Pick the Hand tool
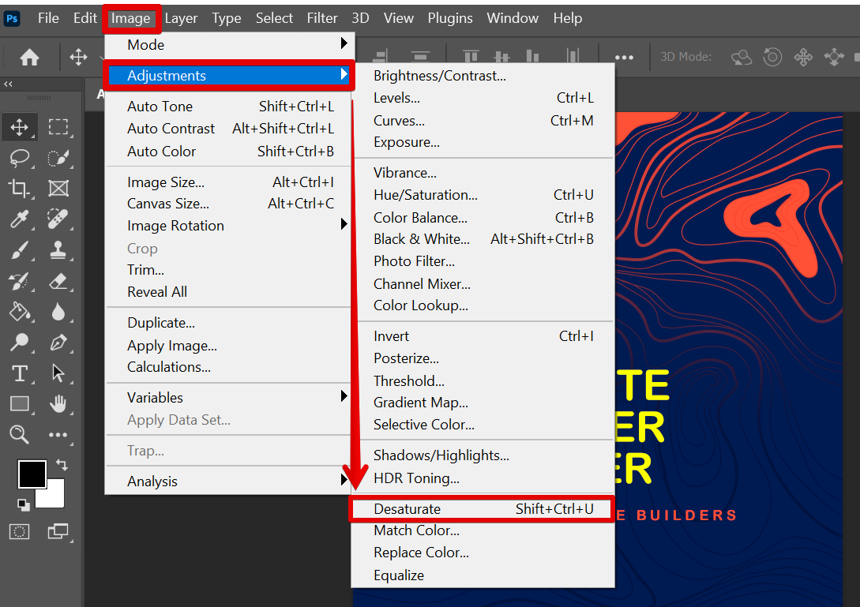The height and width of the screenshot is (607, 860). click(58, 404)
